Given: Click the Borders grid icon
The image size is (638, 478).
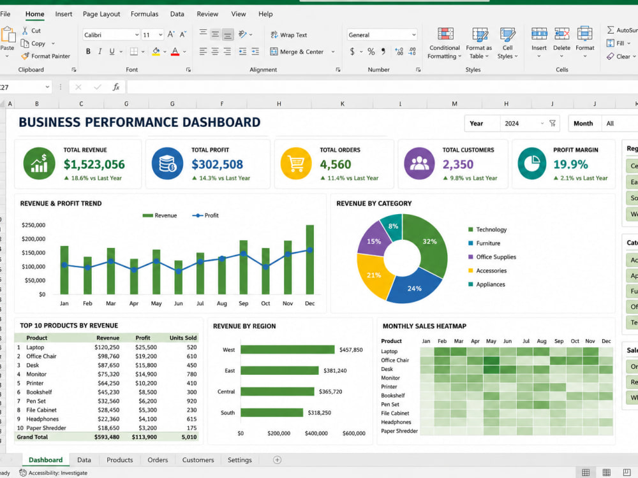Looking at the screenshot, I should point(133,52).
